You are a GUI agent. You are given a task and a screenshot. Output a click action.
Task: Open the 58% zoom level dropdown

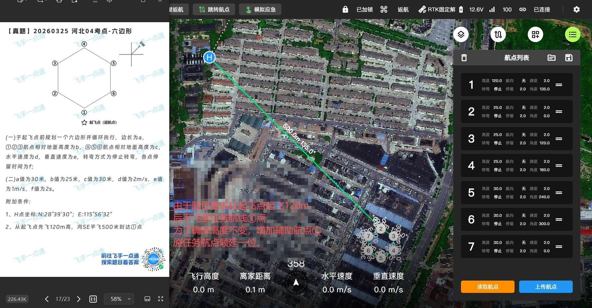(119, 299)
